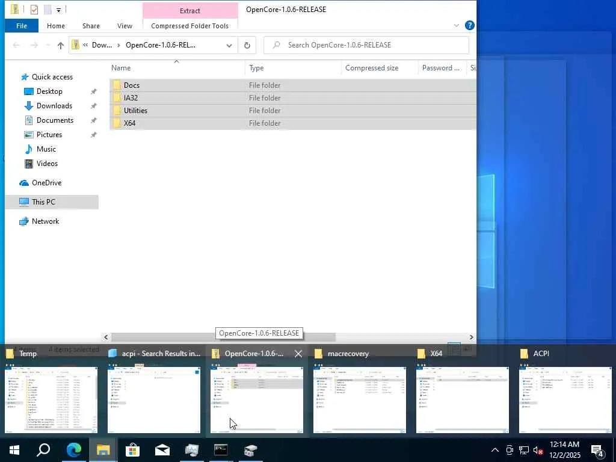Open the Compressed Folder Tools tab

click(x=189, y=26)
